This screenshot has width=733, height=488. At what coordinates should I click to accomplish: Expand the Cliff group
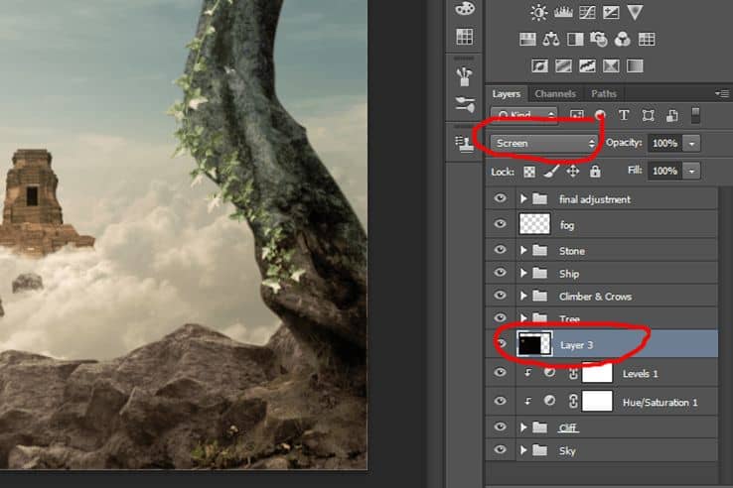point(523,427)
